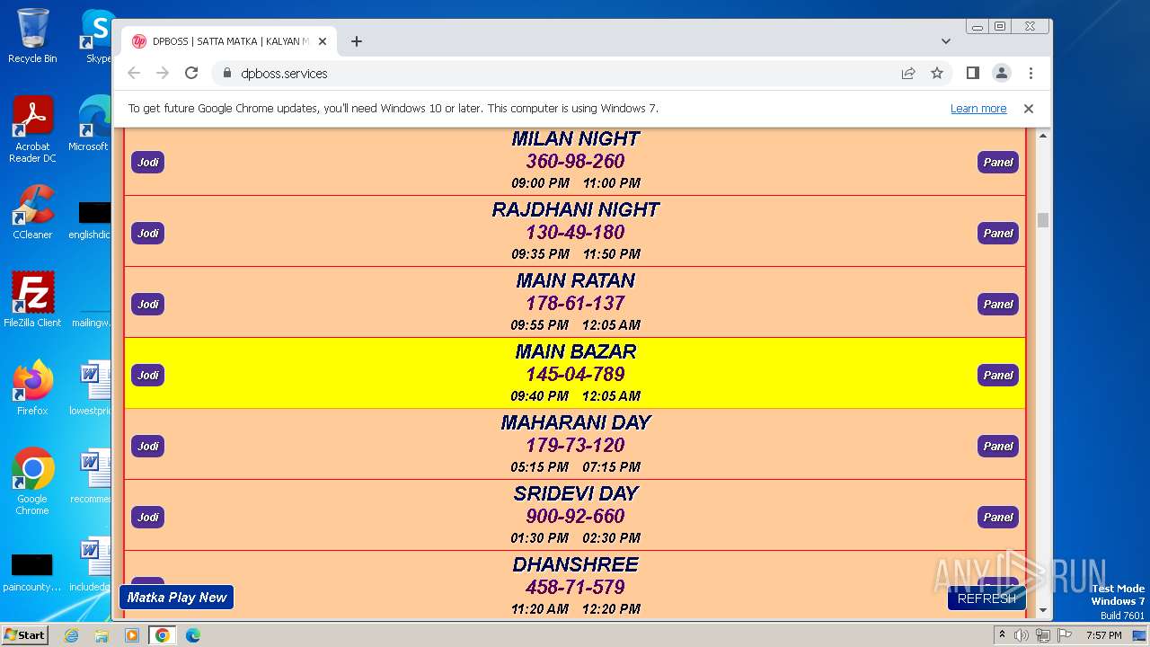Screen dimensions: 1150x647
Task: Open Chrome three-dot menu
Action: (x=1031, y=73)
